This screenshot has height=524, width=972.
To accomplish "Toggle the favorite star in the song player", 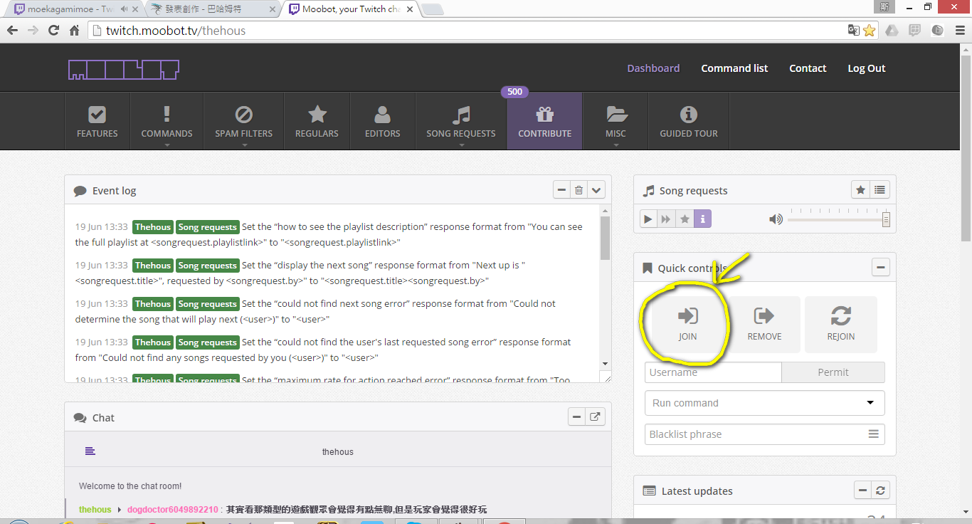I will point(685,219).
